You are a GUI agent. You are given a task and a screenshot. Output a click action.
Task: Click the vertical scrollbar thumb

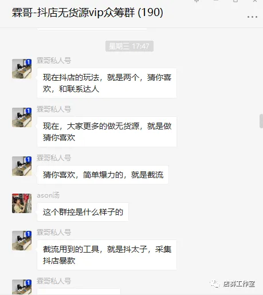pyautogui.click(x=261, y=121)
